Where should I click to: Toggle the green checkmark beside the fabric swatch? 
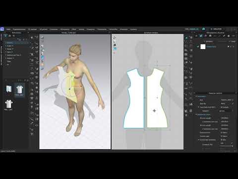[198, 47]
